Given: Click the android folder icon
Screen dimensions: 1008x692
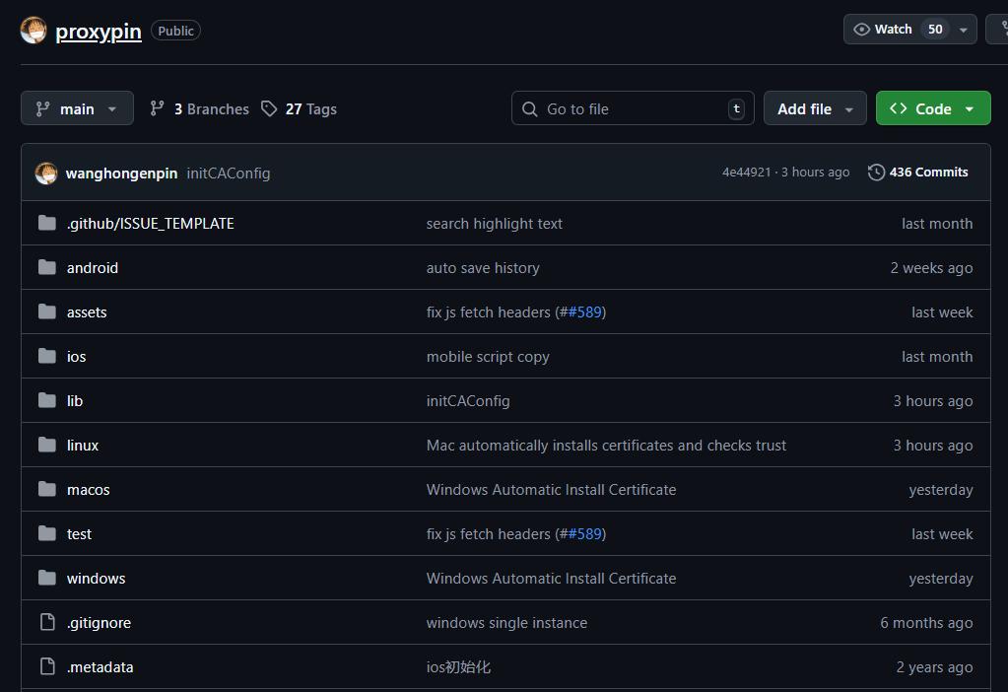Looking at the screenshot, I should (46, 267).
